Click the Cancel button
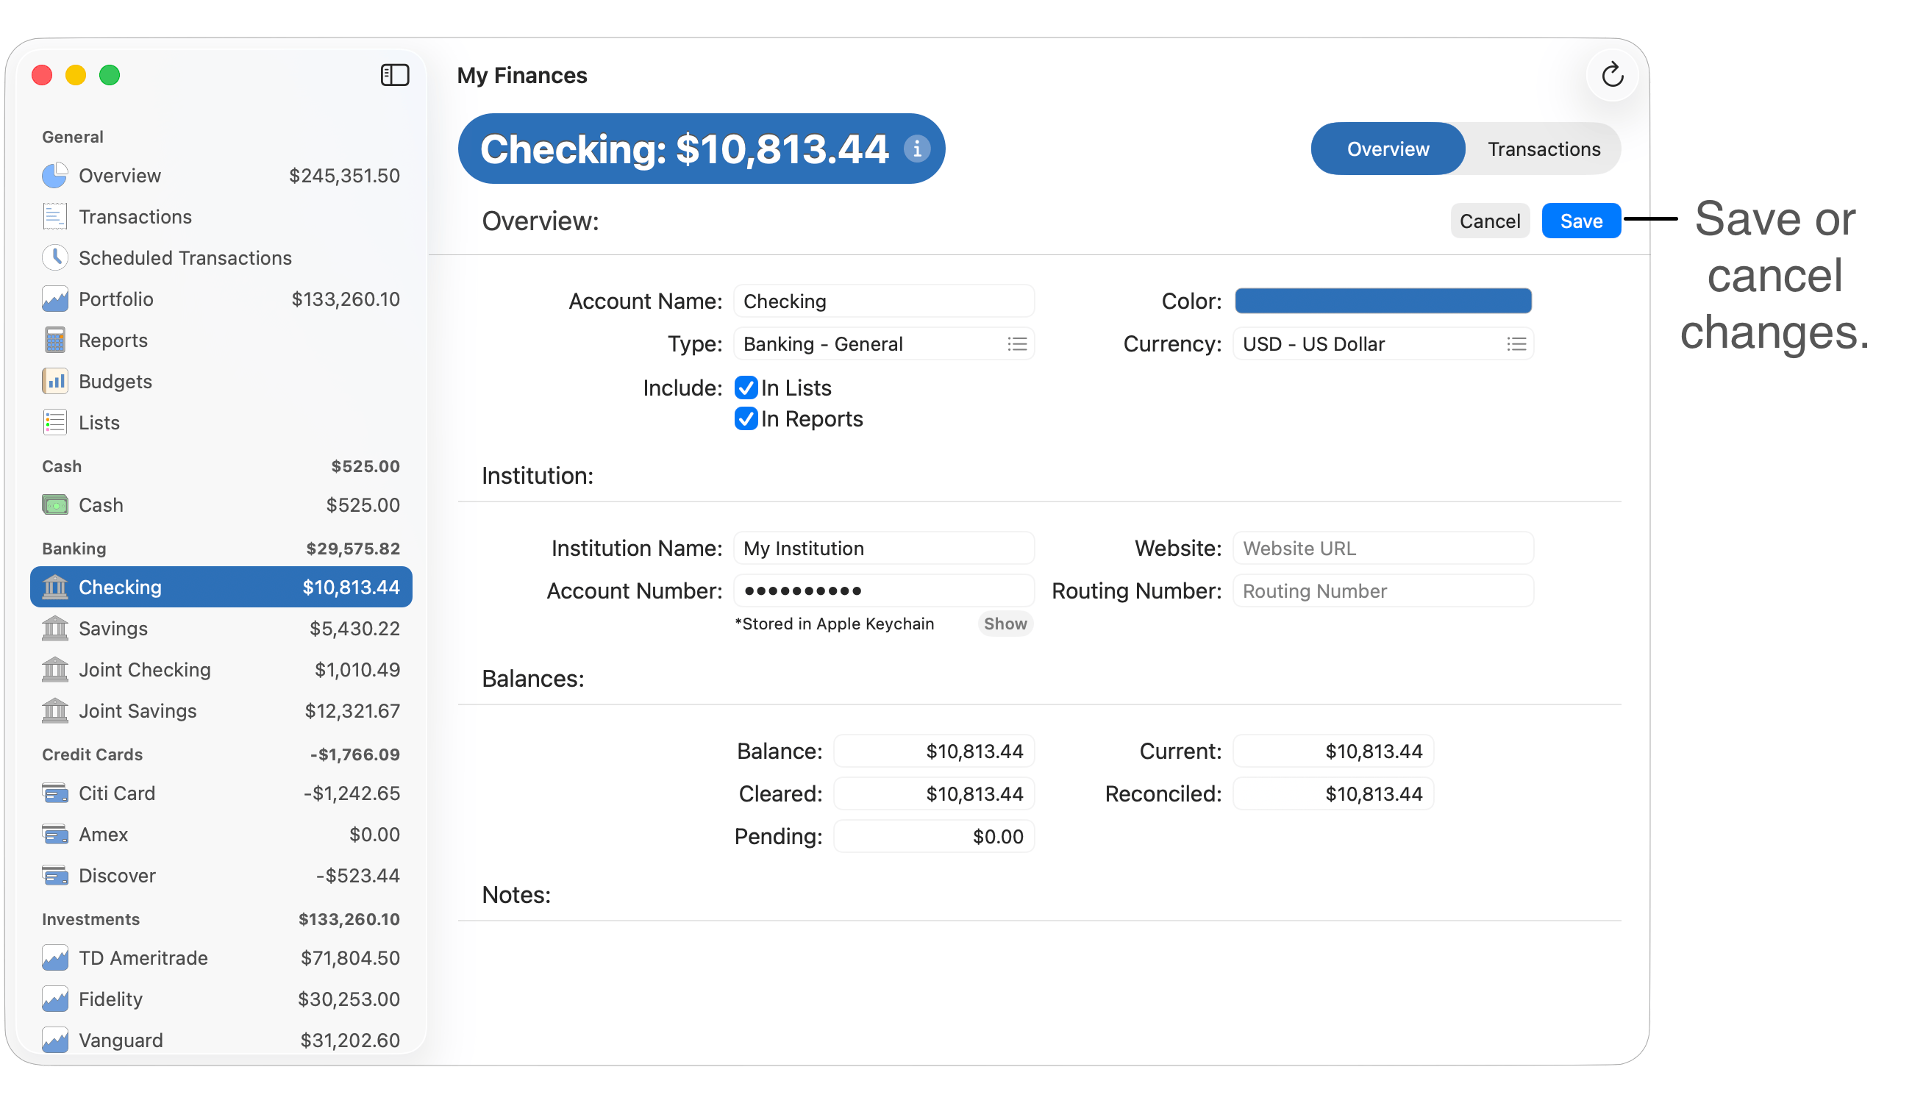 [x=1489, y=221]
